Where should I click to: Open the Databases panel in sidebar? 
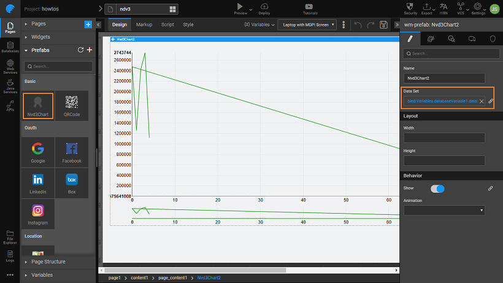pos(10,47)
